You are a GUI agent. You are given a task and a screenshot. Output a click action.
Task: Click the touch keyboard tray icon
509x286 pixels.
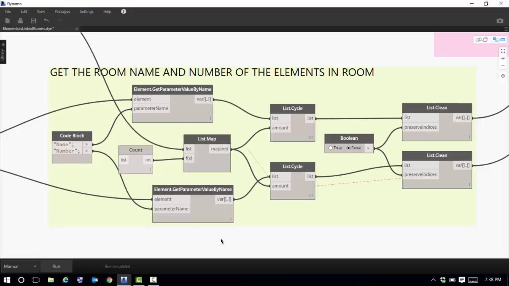click(x=473, y=280)
